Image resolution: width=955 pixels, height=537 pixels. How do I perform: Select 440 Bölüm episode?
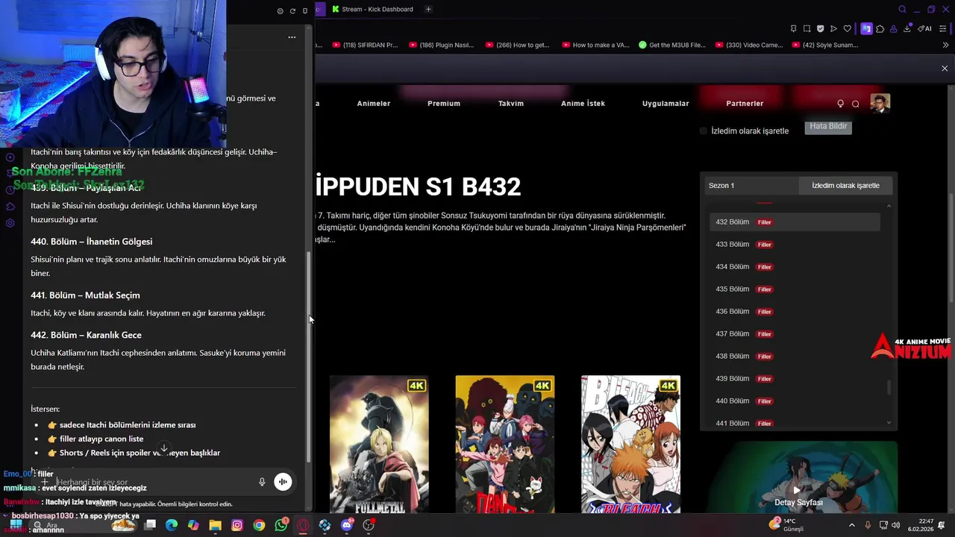pyautogui.click(x=795, y=401)
